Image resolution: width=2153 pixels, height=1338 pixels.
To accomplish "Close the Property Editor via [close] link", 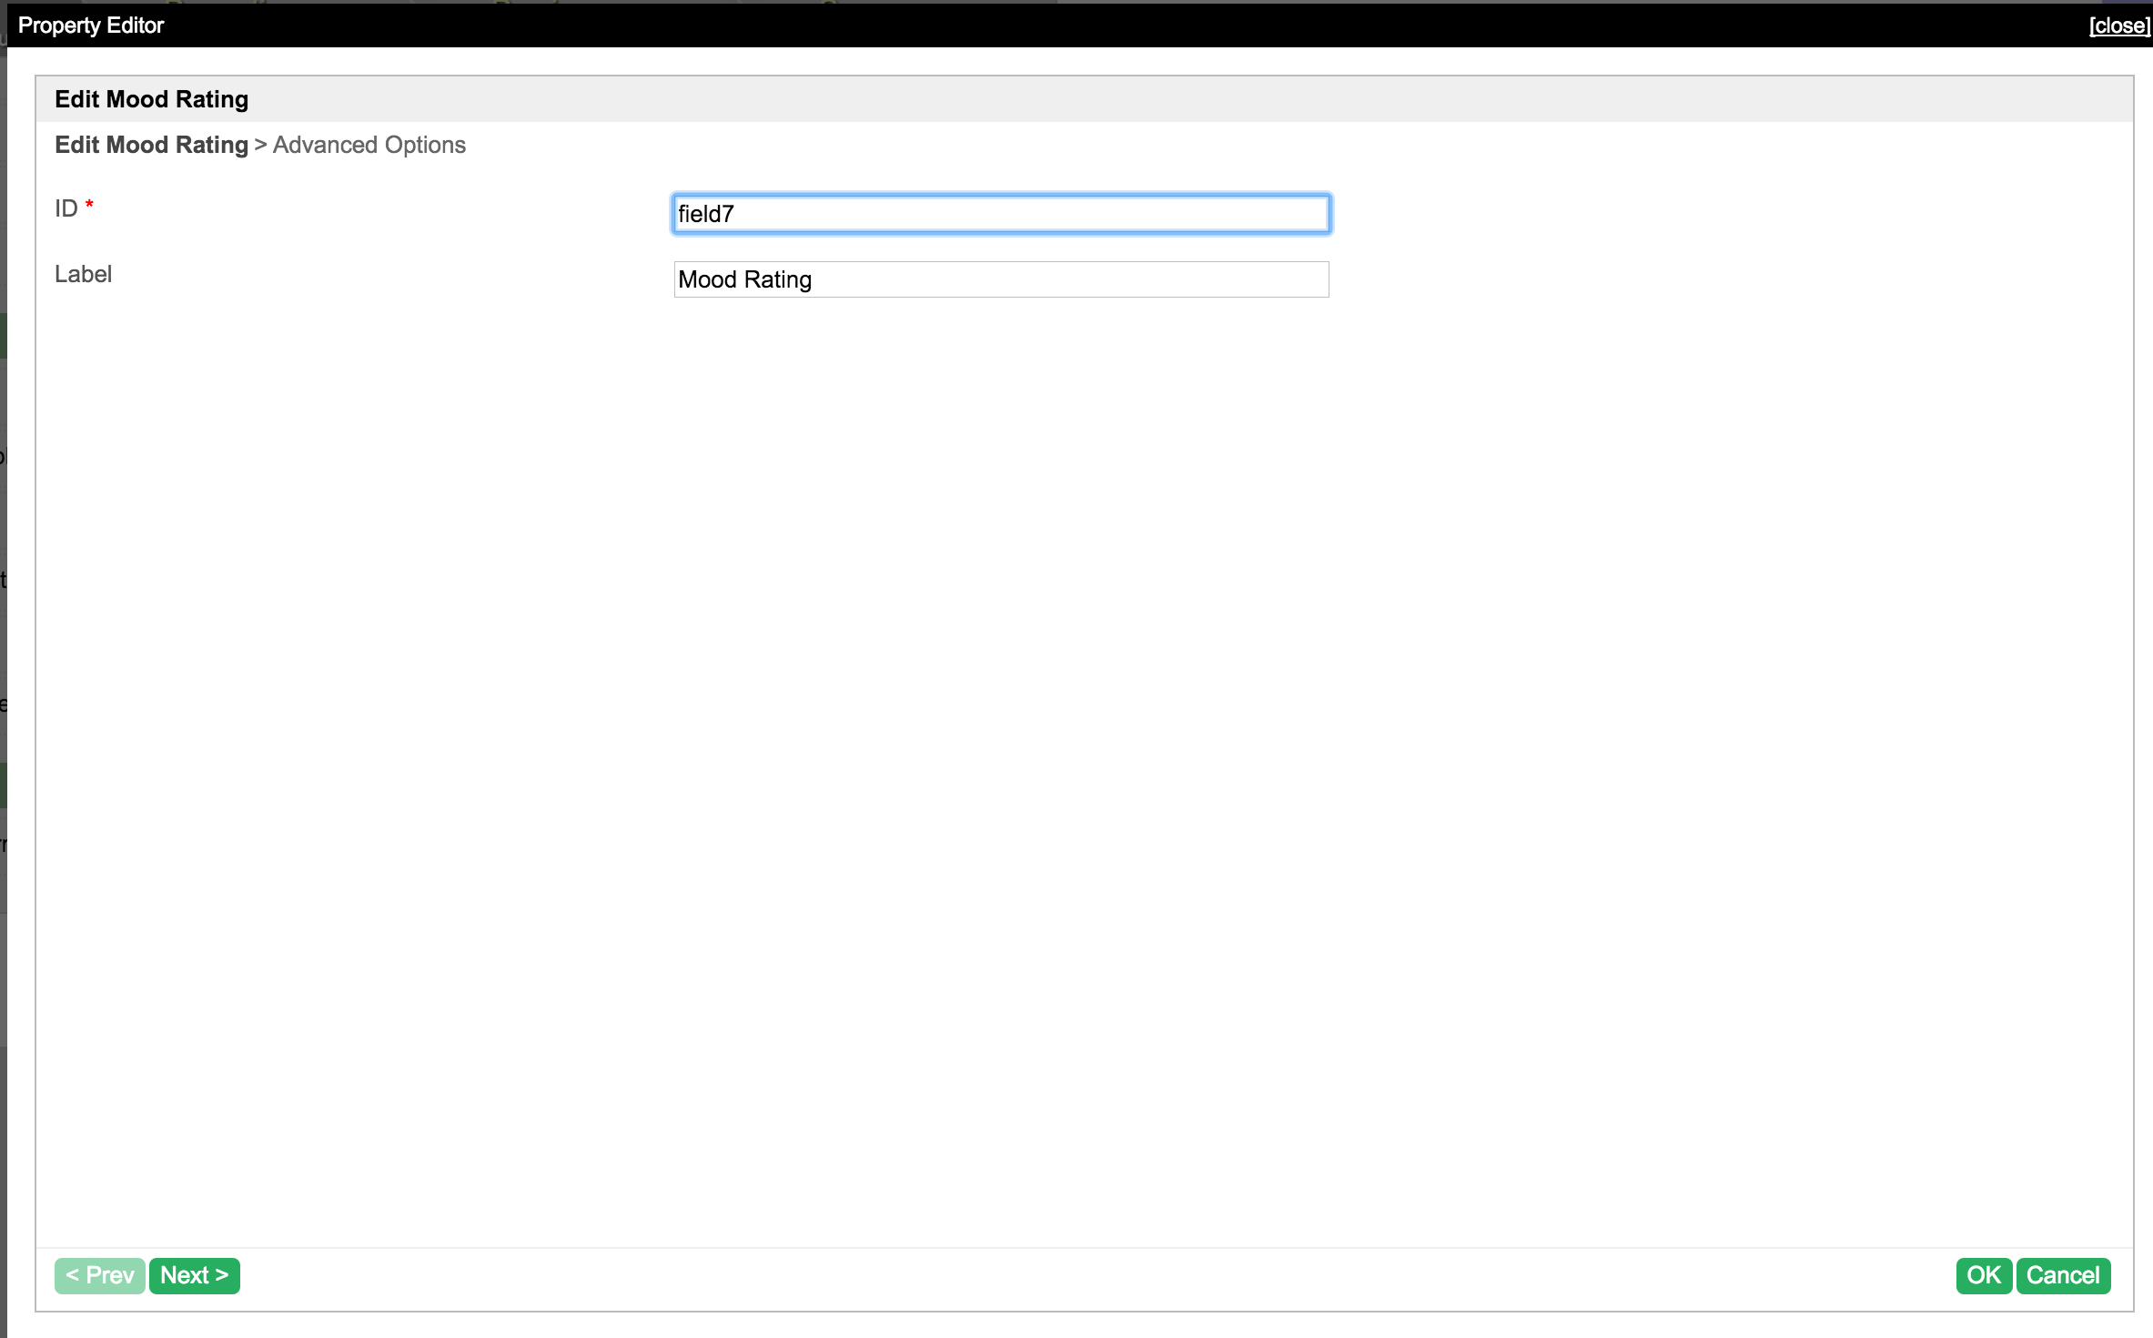I will pyautogui.click(x=2119, y=25).
